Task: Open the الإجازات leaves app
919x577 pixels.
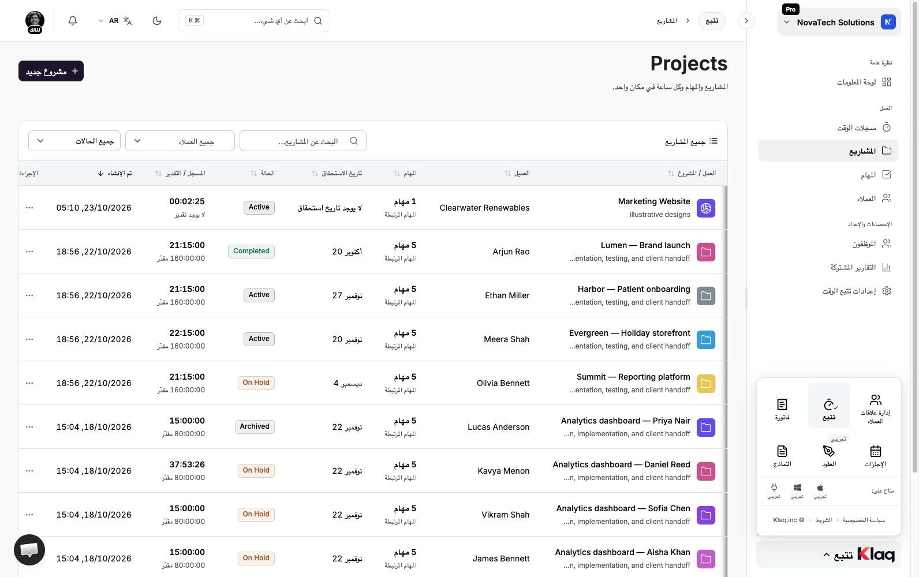Action: click(x=875, y=456)
